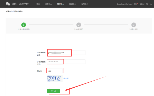Image resolution: width=154 pixels, height=96 pixels.
Task: Open 通知 notifications link
Action: 135,4
